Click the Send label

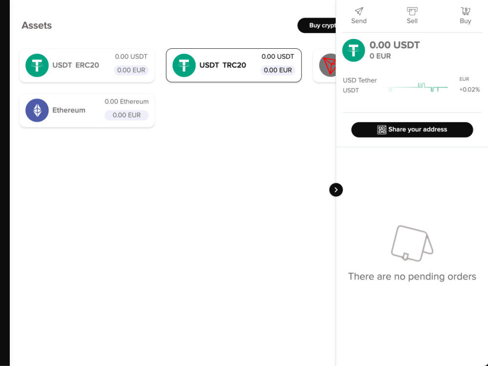pyautogui.click(x=359, y=21)
